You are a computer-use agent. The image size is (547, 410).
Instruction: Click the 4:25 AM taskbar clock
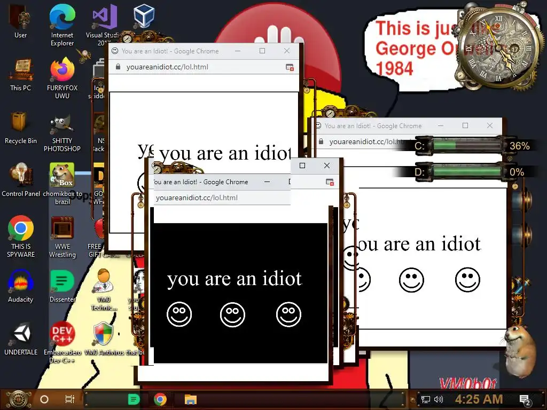479,399
